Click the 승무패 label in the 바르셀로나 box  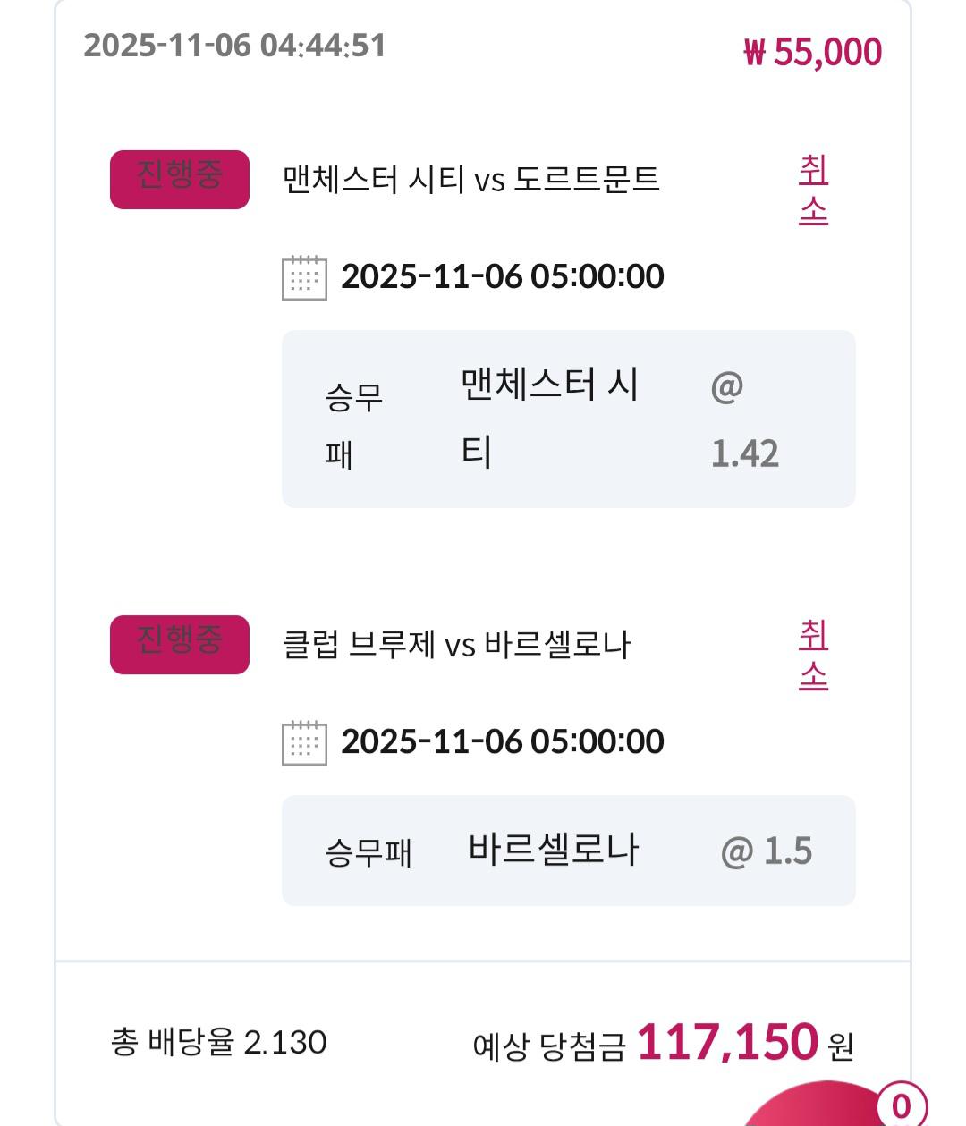point(369,852)
